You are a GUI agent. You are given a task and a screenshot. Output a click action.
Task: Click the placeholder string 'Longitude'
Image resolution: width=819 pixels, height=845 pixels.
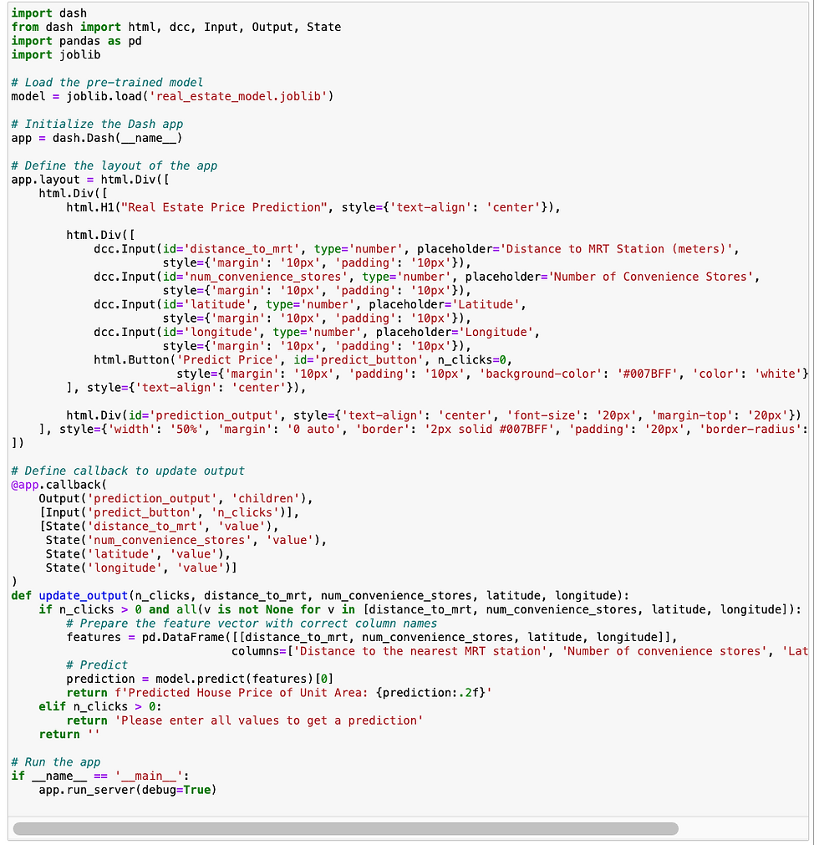click(496, 332)
